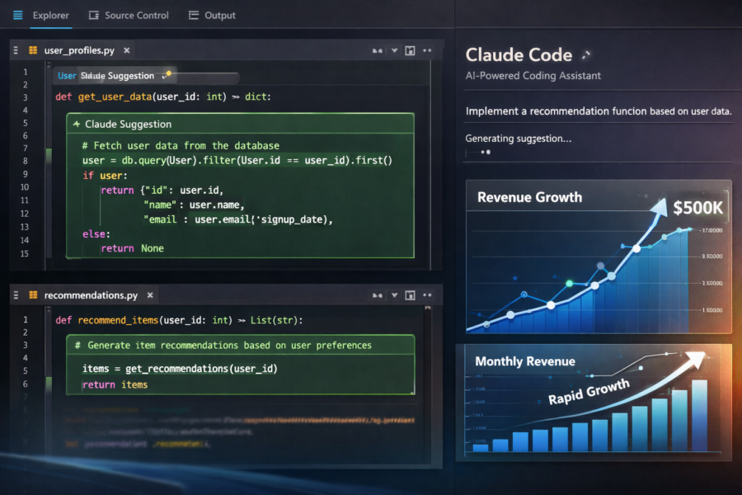The image size is (742, 495).
Task: Click the Generating suggestion progress indicator dots
Action: click(x=486, y=152)
